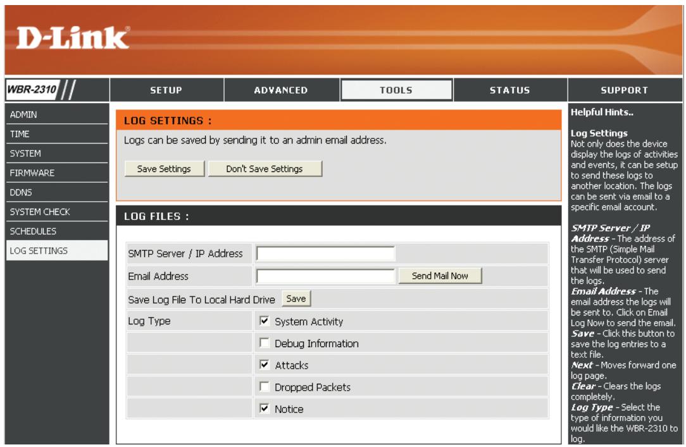Viewport: 686px width, 447px height.
Task: Save log file to local drive
Action: pyautogui.click(x=296, y=299)
